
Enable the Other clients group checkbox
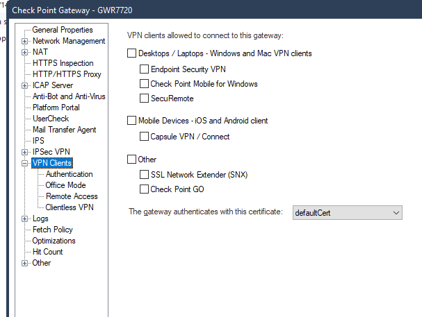pos(131,159)
